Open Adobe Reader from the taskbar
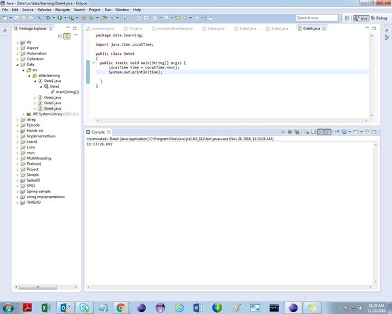This screenshot has height=314, width=392. (27, 307)
